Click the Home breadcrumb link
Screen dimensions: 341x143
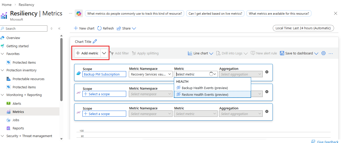[x=6, y=5]
